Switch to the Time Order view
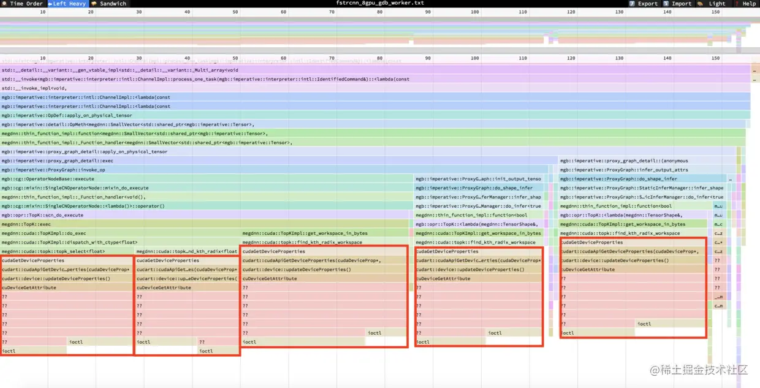Image resolution: width=760 pixels, height=388 pixels. [23, 4]
